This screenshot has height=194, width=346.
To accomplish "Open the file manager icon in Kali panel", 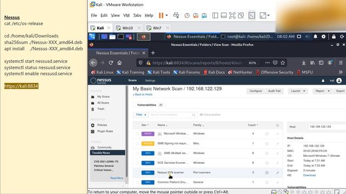I will pos(112,37).
